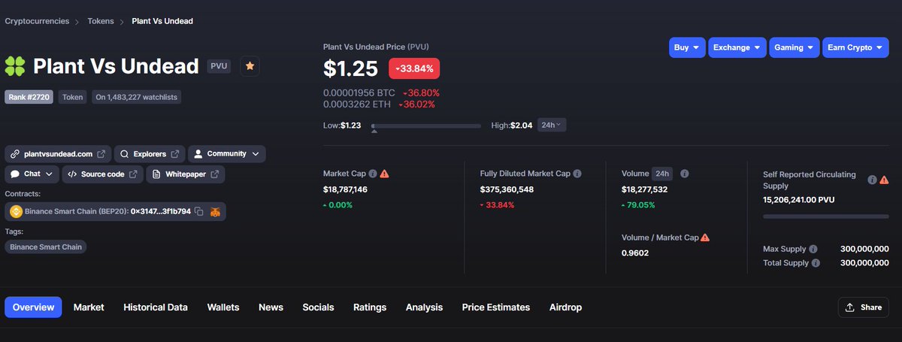Viewport: 902px width, 342px height.
Task: Click the Share button
Action: (864, 307)
